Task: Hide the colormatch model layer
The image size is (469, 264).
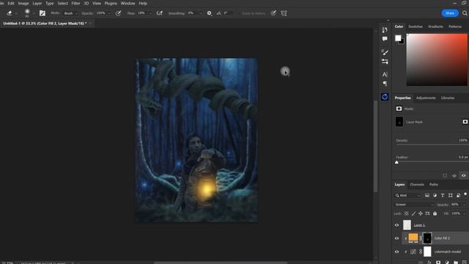Action: tap(396, 252)
